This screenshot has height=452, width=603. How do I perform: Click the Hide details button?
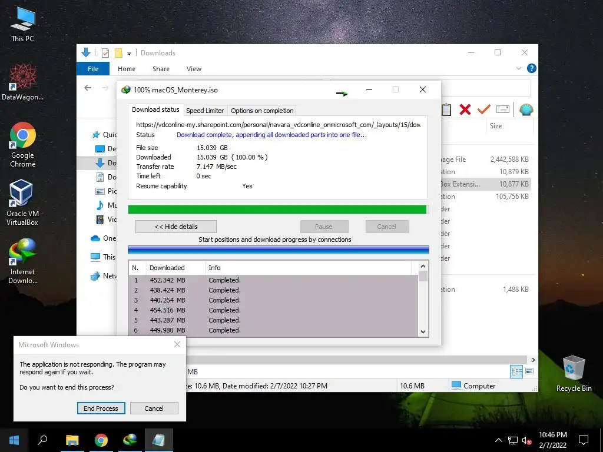(x=175, y=227)
